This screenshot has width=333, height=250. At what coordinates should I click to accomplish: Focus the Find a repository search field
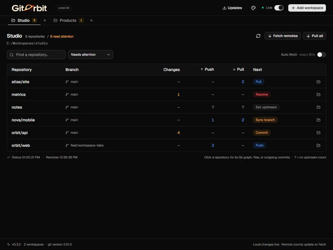click(36, 55)
